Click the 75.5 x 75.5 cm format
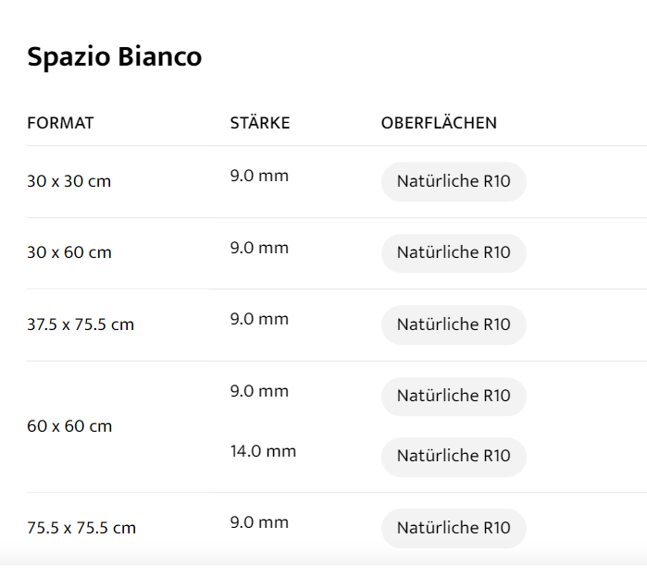This screenshot has width=647, height=575. coord(81,528)
